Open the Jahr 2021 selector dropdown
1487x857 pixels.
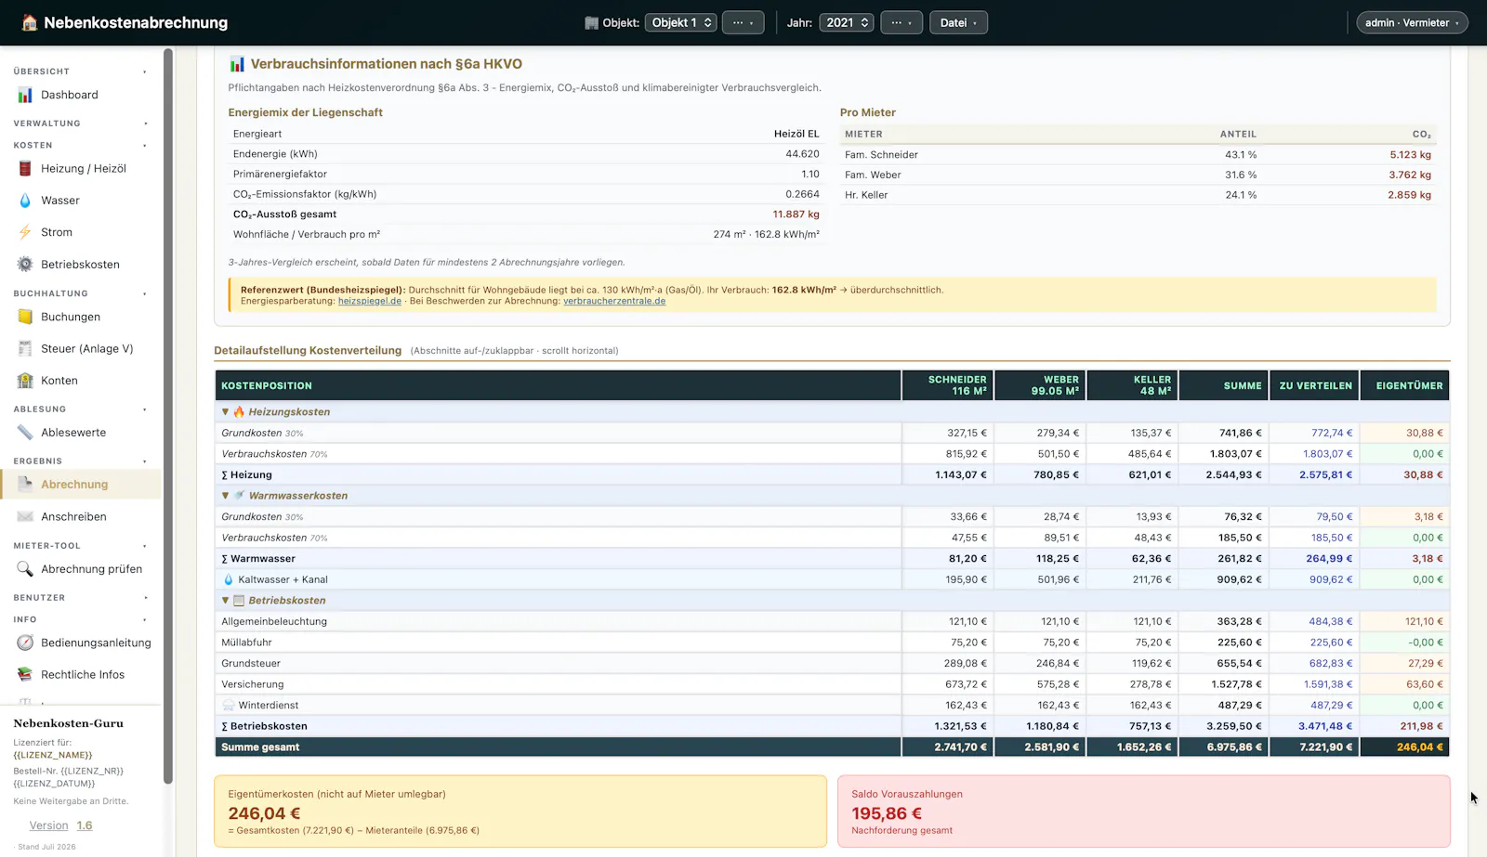coord(846,22)
